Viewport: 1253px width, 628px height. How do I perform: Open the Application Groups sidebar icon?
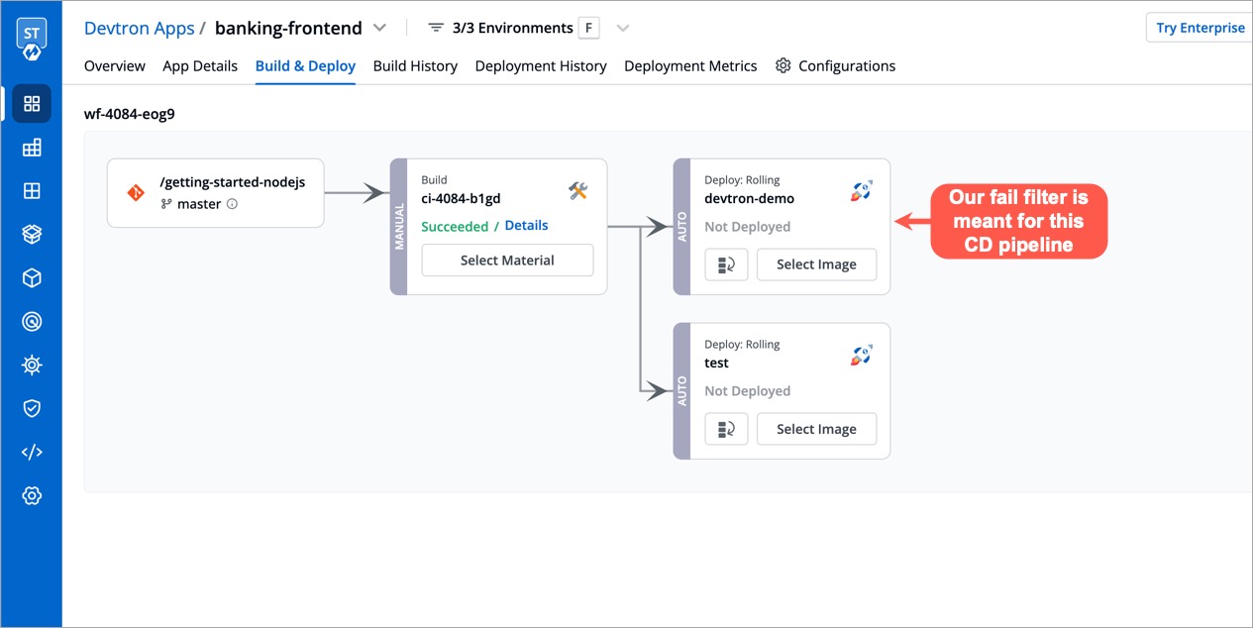tap(32, 148)
